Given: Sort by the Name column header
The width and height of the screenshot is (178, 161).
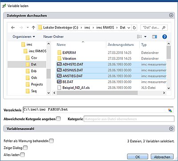Looking at the screenshot, I should [61, 44].
